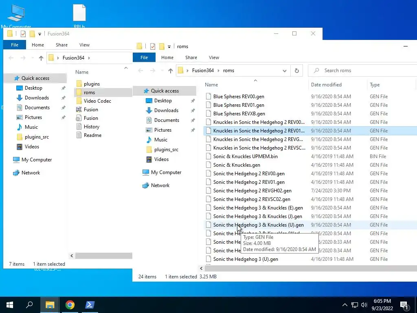This screenshot has height=313, width=417.
Task: Click the network tray icon
Action: click(355, 305)
